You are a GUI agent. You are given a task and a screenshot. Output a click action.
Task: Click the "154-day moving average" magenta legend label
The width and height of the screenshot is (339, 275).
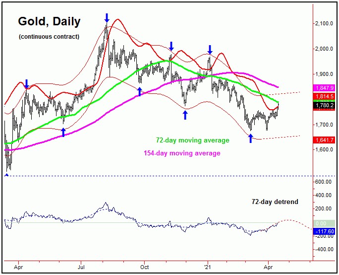182,153
